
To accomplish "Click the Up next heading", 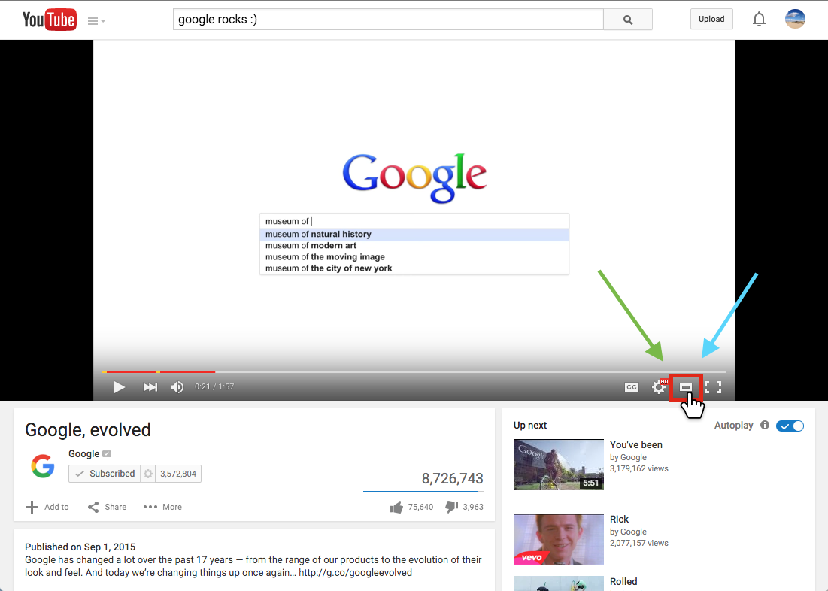I will point(530,425).
